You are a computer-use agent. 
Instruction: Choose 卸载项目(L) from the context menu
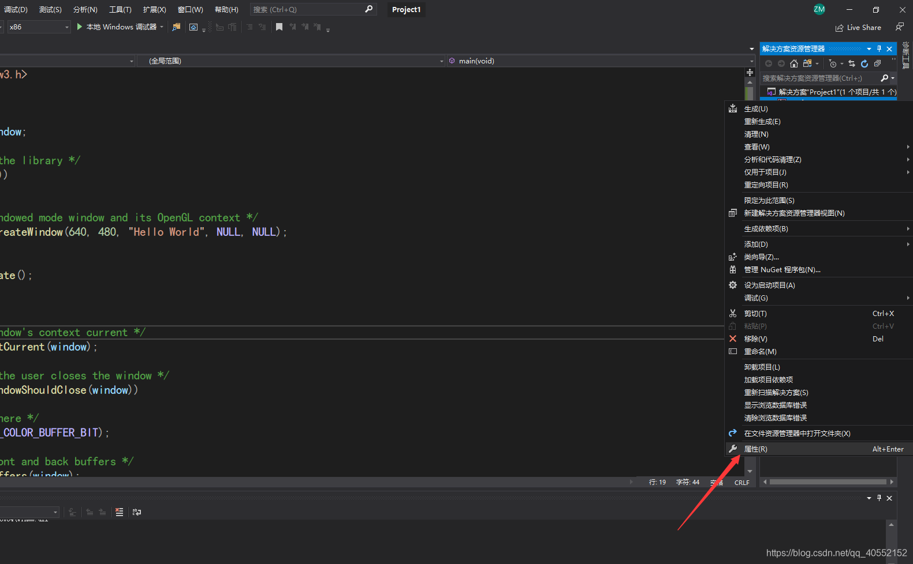(818, 367)
